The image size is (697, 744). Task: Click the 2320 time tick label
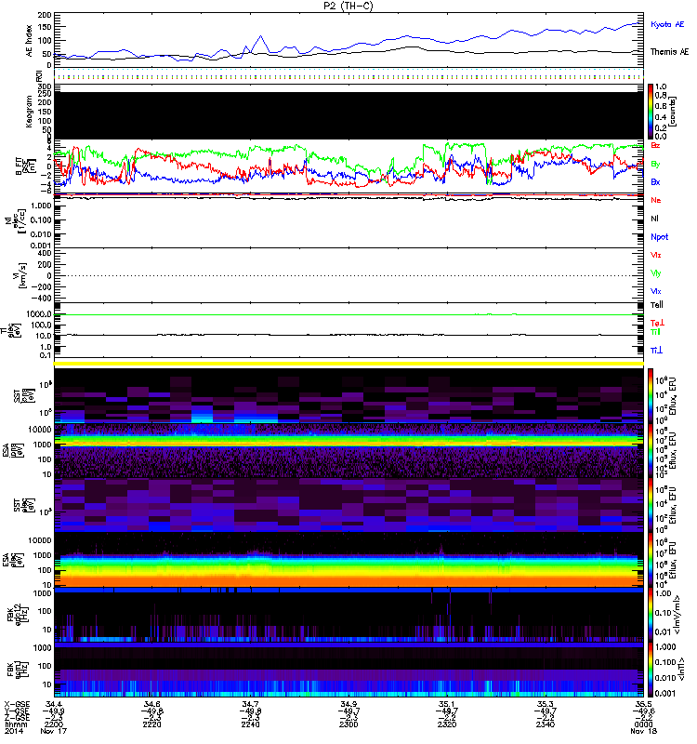tap(447, 724)
